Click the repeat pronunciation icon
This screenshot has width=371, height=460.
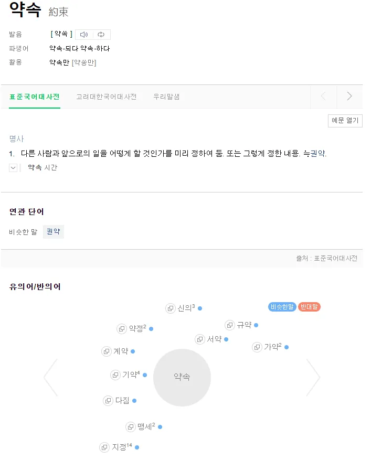101,35
